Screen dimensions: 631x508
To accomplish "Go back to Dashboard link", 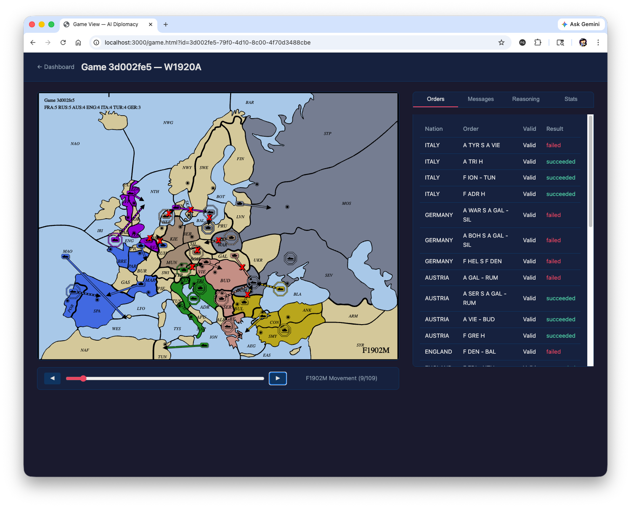I will [x=56, y=67].
